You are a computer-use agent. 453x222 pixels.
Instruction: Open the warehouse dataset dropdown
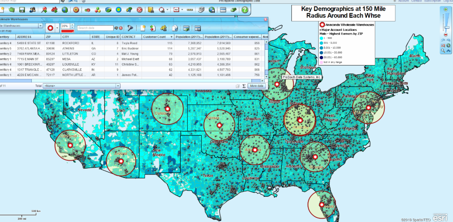(40, 26)
